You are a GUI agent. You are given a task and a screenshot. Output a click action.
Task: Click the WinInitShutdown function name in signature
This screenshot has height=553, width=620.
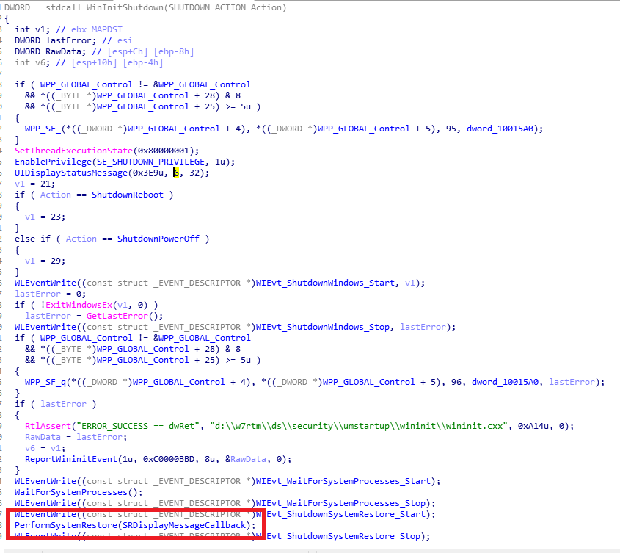pos(125,7)
